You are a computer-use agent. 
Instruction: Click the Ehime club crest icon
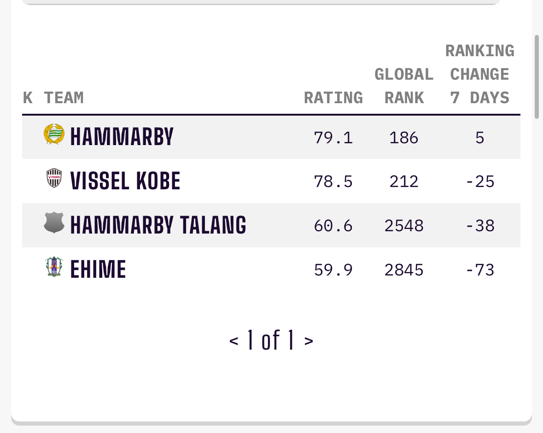[54, 267]
